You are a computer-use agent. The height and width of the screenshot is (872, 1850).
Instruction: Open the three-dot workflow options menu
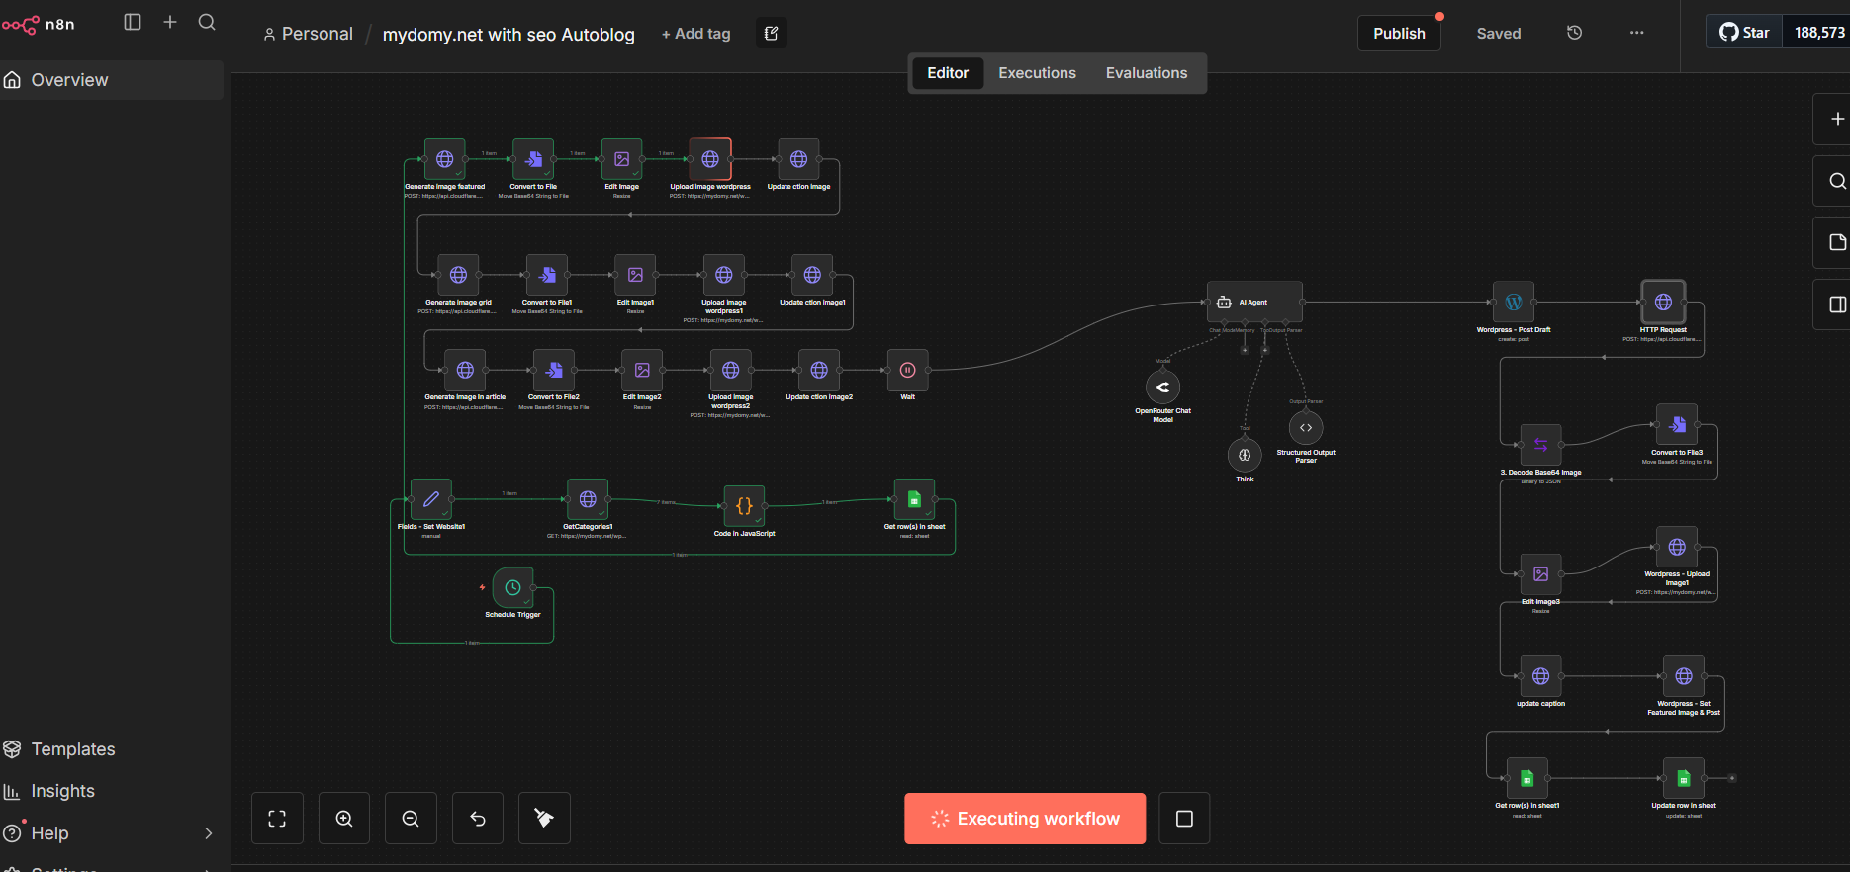coord(1637,33)
